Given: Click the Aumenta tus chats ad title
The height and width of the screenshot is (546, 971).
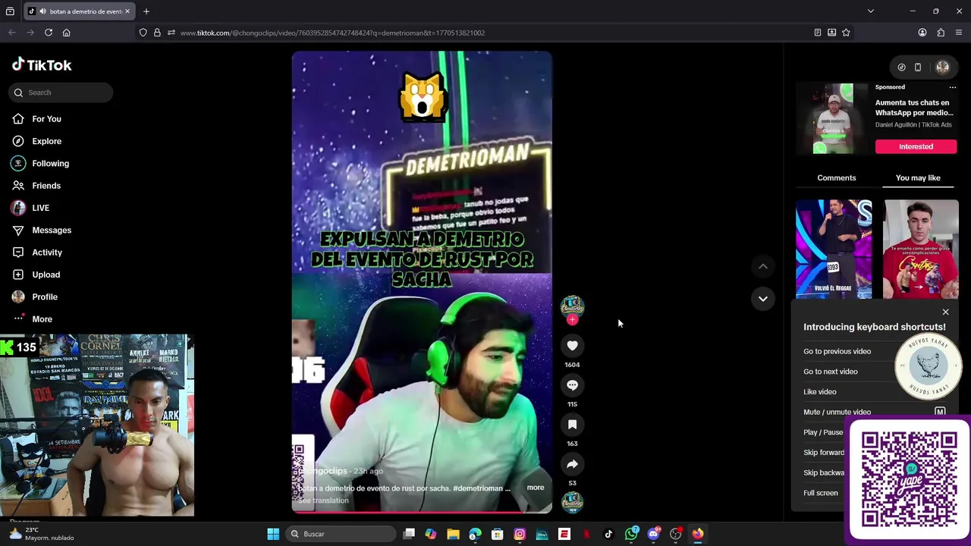Looking at the screenshot, I should tap(914, 108).
